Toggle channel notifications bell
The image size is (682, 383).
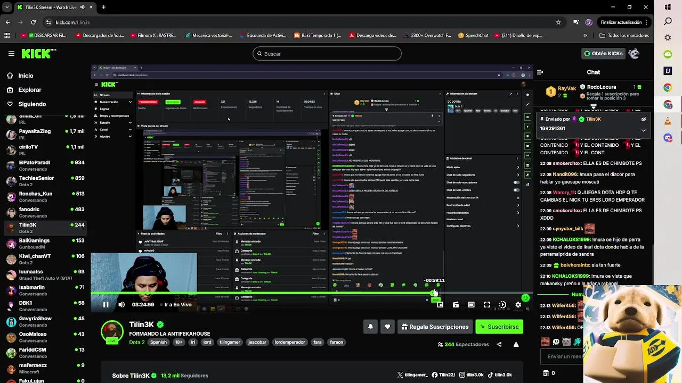[370, 327]
